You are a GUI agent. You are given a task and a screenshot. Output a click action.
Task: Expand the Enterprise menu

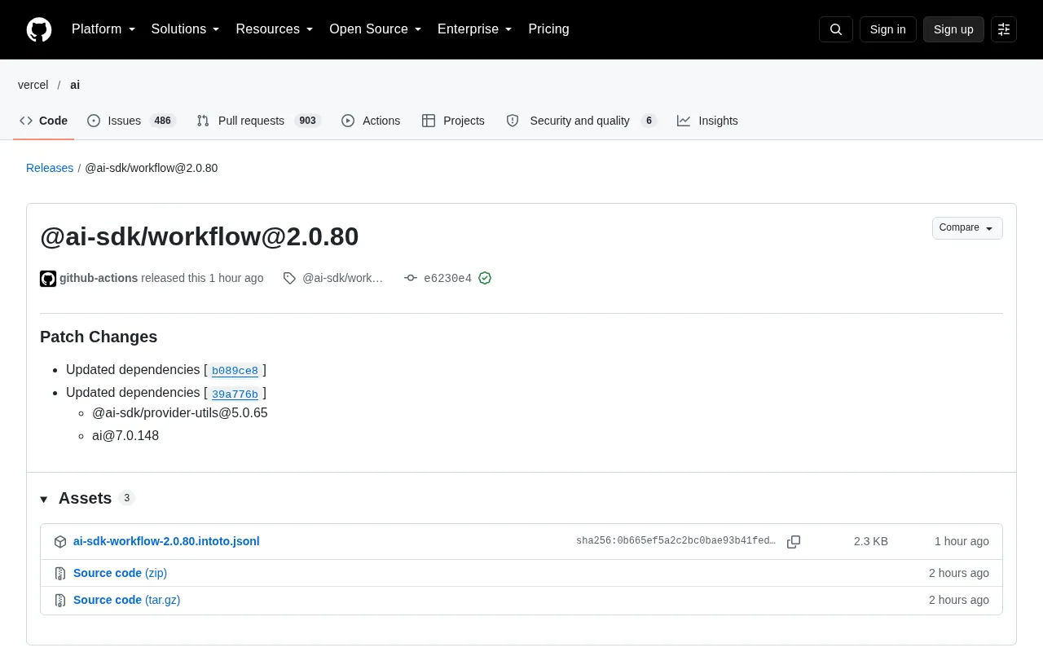click(x=475, y=29)
